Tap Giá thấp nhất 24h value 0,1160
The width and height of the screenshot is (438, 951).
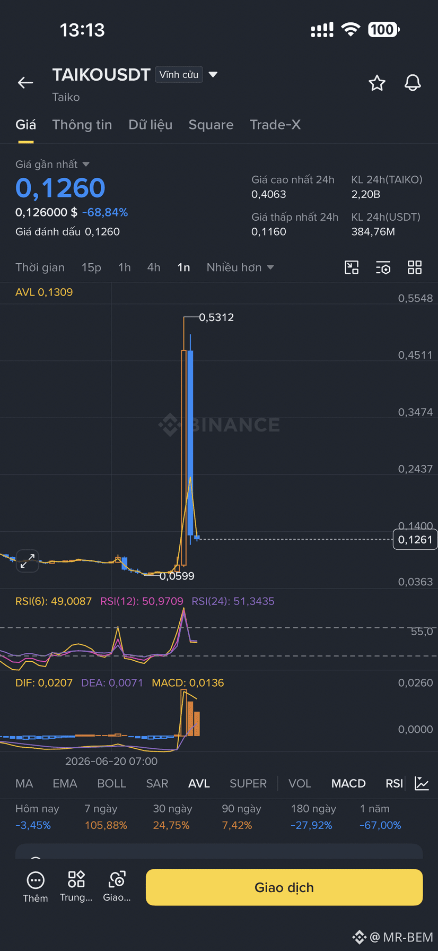point(269,231)
